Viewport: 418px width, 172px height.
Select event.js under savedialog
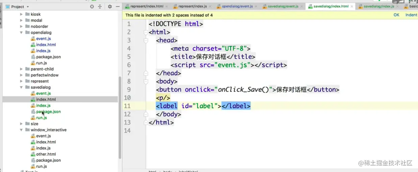[x=43, y=93]
